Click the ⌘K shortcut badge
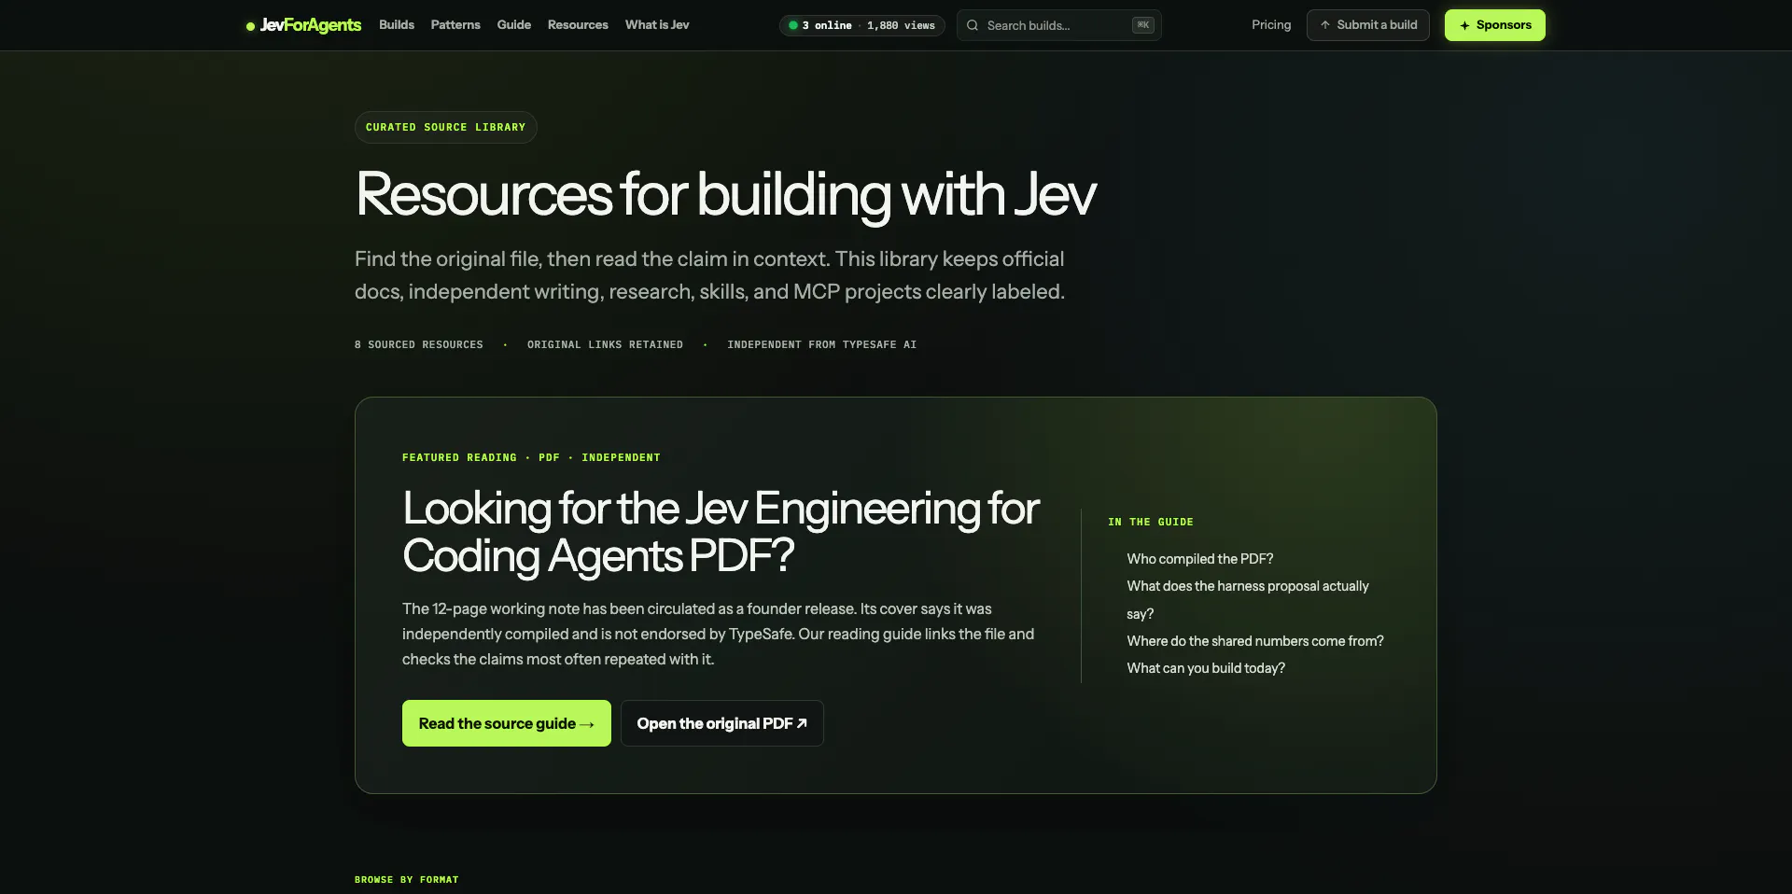Image resolution: width=1792 pixels, height=894 pixels. point(1143,25)
